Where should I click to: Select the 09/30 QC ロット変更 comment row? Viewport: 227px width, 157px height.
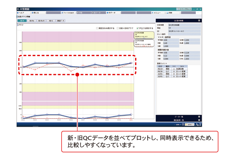pyautogui.click(x=172, y=71)
